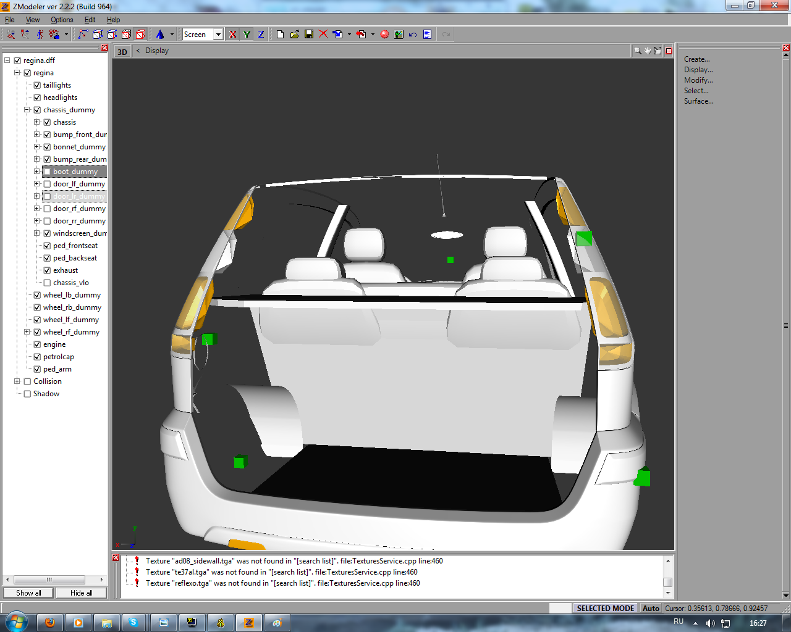Viewport: 791px width, 632px height.
Task: Enable the boot_dummy checkbox
Action: (x=47, y=172)
